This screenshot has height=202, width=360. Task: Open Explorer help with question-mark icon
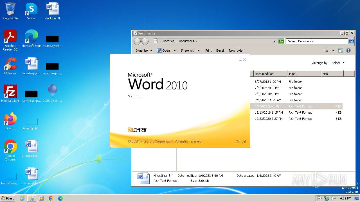click(348, 50)
